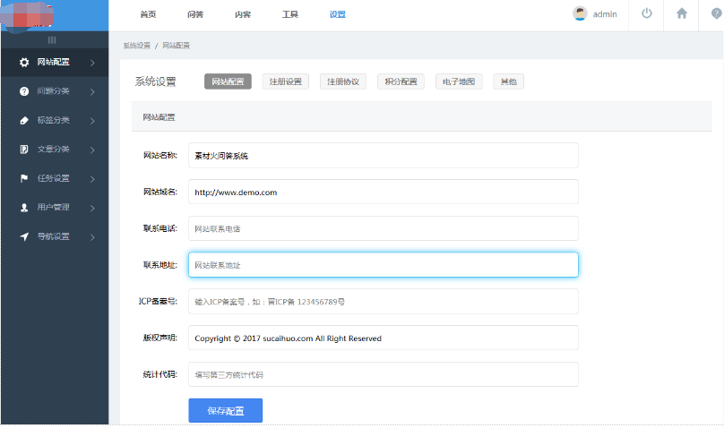Click the 系统设置 page heading

[x=156, y=81]
